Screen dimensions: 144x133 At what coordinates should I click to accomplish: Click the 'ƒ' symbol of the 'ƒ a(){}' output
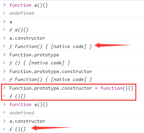tap(11, 30)
